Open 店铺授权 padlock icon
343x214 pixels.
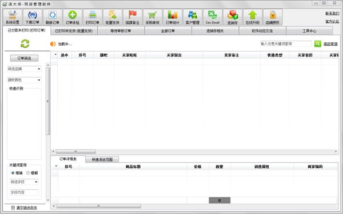pyautogui.click(x=273, y=17)
